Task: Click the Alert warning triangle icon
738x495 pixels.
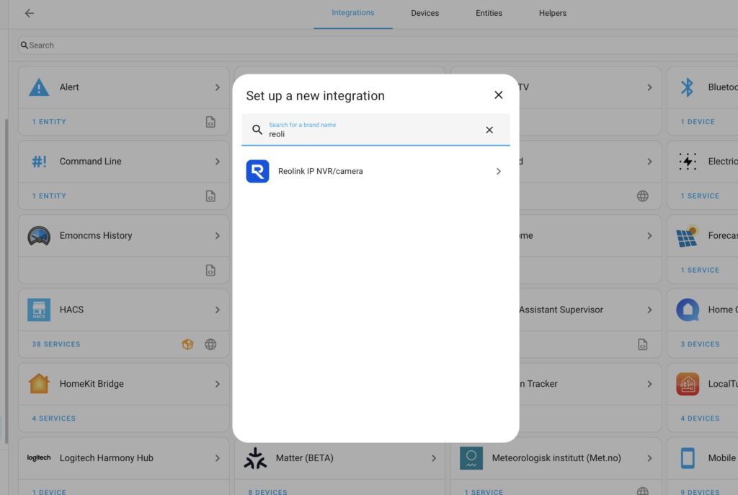Action: (39, 88)
